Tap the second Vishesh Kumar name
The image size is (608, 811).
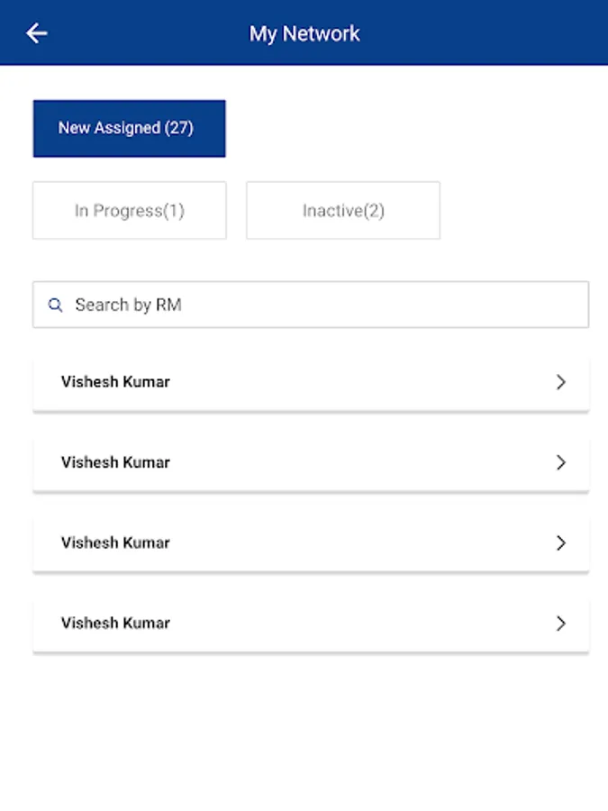[115, 462]
